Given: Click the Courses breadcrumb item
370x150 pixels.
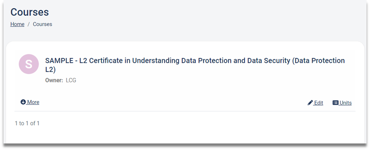Looking at the screenshot, I should click(42, 24).
